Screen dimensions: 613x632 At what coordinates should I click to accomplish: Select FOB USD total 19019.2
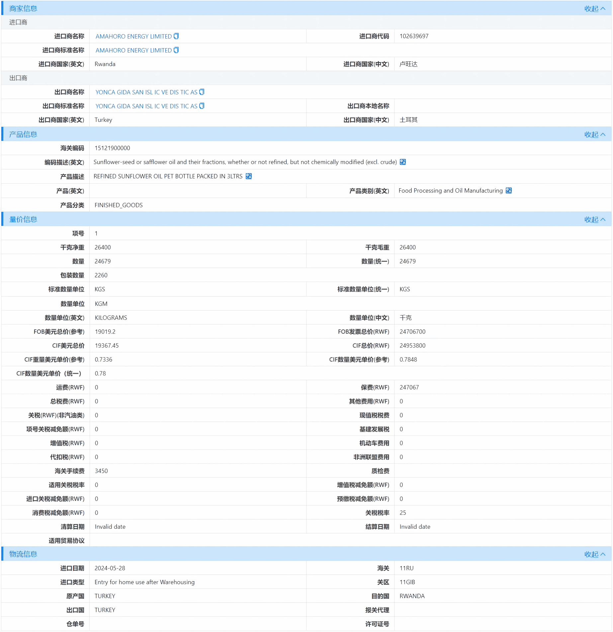[105, 332]
